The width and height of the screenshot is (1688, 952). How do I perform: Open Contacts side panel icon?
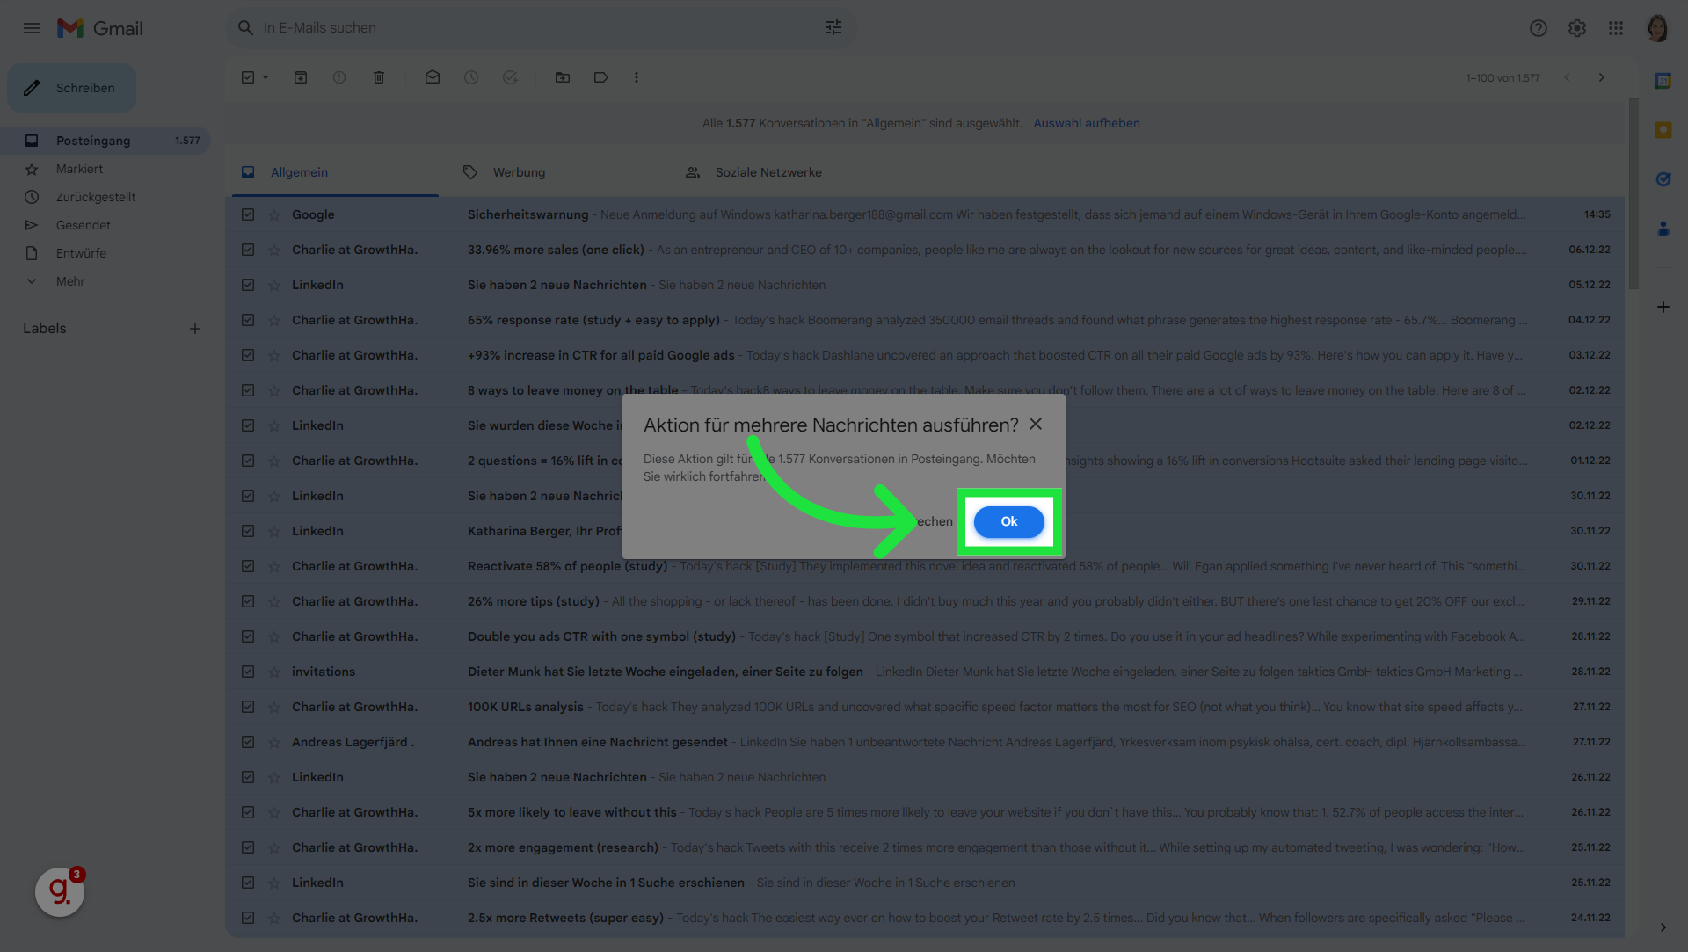point(1663,229)
